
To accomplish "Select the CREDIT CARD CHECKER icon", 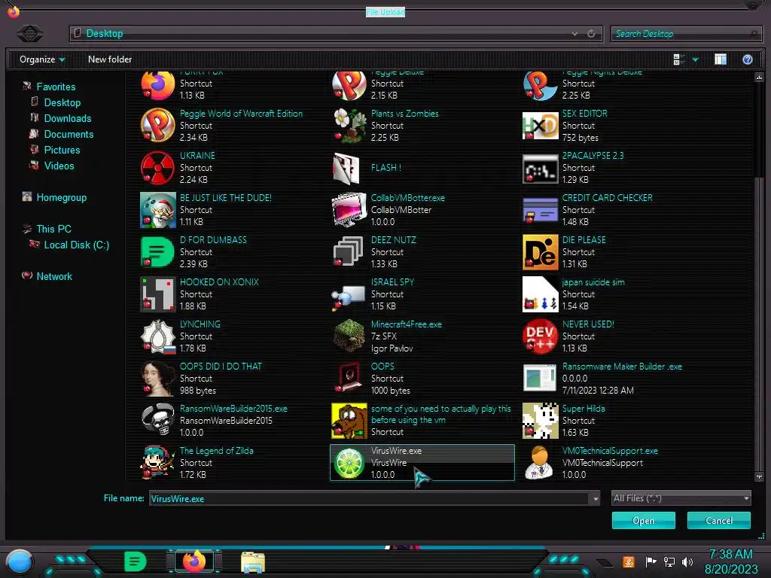I will [x=541, y=211].
